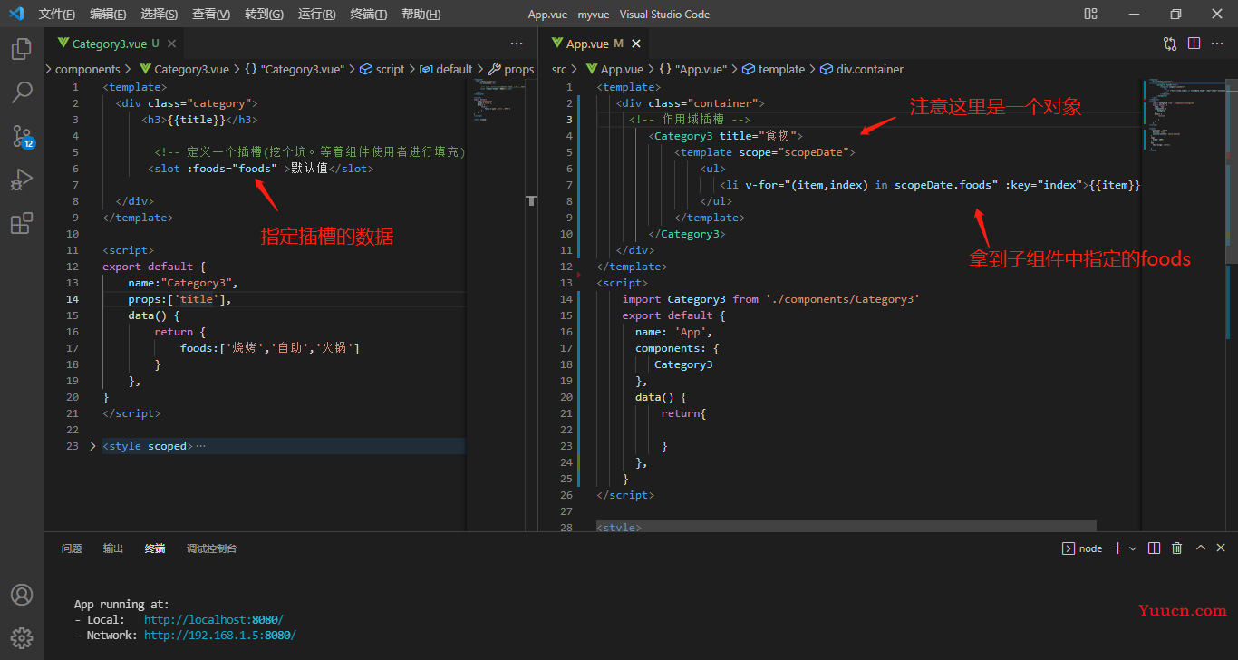Open the 帮助(H) menu
The width and height of the screenshot is (1238, 660).
pyautogui.click(x=421, y=14)
